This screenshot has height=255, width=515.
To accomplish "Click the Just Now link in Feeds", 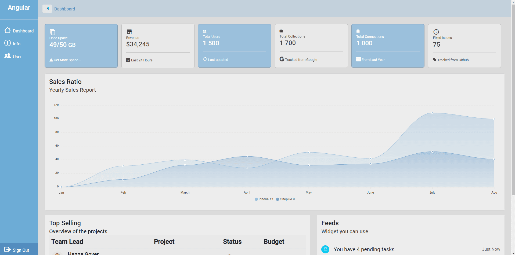I will (491, 249).
